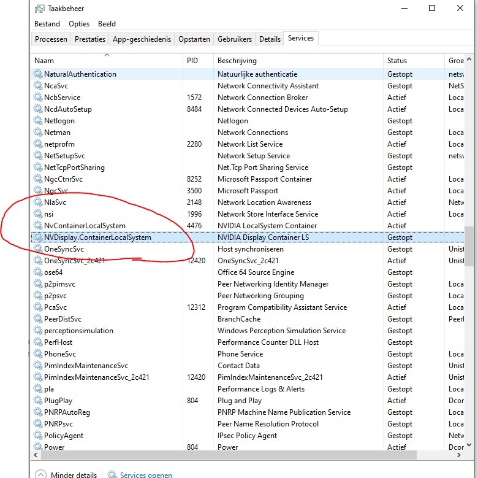
Task: Click the Taakbeheer app icon in title bar
Action: pyautogui.click(x=39, y=9)
